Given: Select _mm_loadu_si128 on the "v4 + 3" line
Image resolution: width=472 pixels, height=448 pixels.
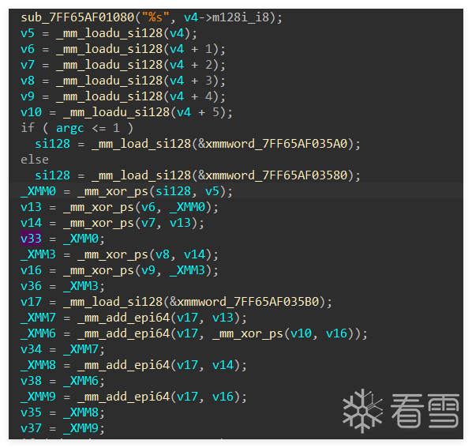Looking at the screenshot, I should tap(109, 81).
